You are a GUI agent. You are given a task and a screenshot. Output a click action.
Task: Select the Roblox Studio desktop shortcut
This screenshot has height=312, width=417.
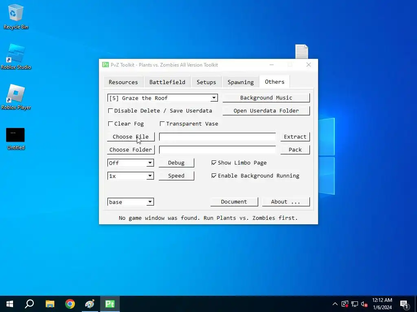pos(16,57)
